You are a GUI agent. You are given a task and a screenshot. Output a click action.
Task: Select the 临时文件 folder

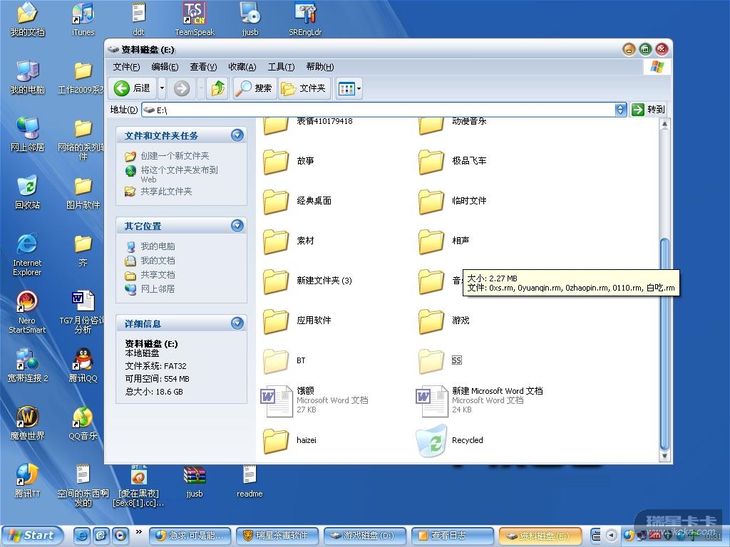(453, 201)
